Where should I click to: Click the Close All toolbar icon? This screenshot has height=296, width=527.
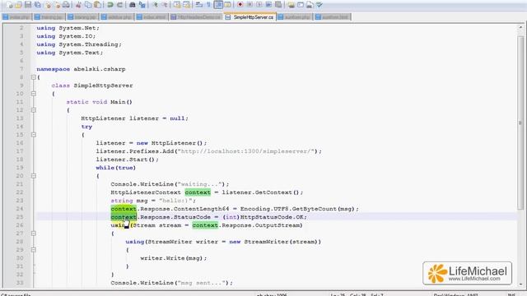[x=58, y=5]
